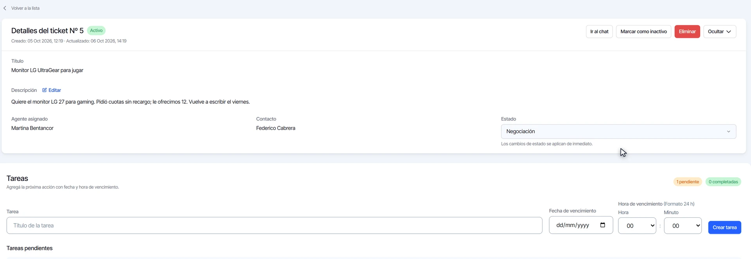Click the Activo status badge
Viewport: 751px width, 259px height.
tap(96, 30)
